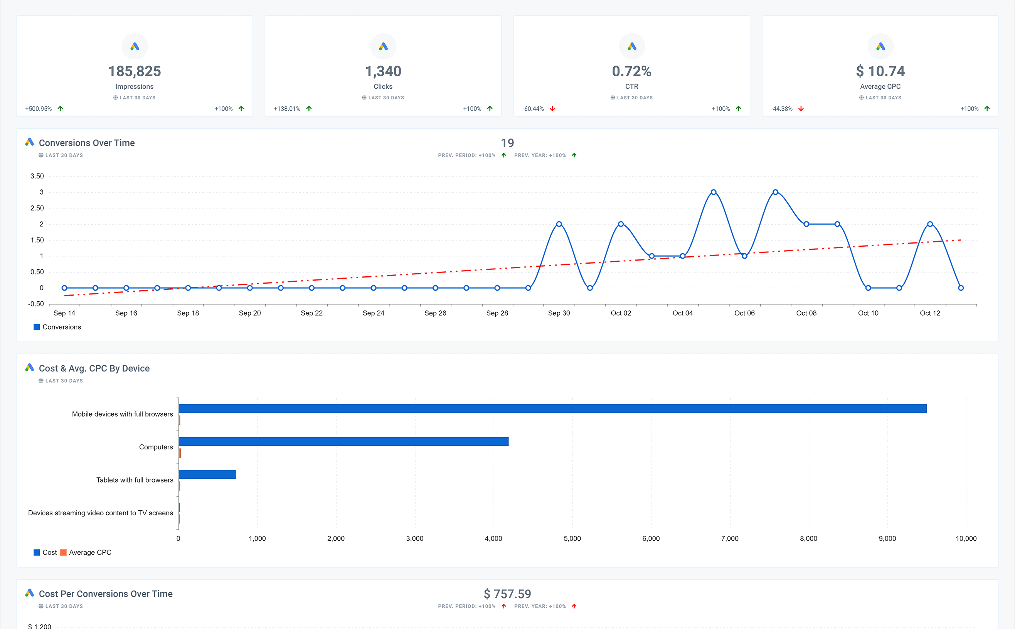
Task: Click Google Ads icon beside Cost Per Conversions Over Time
Action: click(x=30, y=593)
